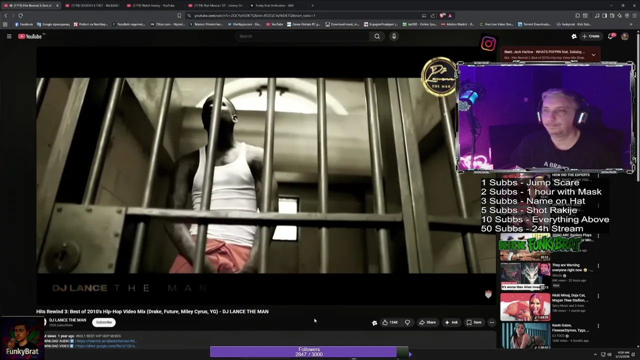Viewport: 640px width, 360px height.
Task: Open the drive.google.com download video link
Action: point(106,346)
